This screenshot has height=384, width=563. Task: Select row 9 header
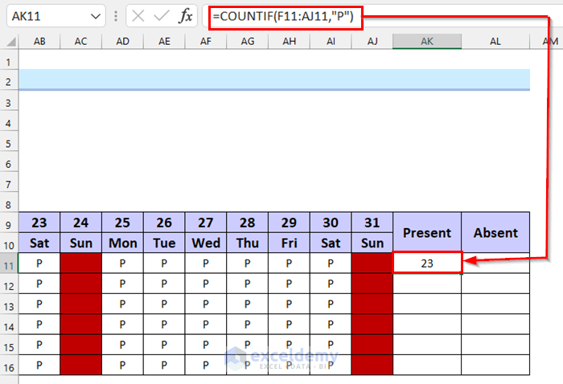pos(9,225)
